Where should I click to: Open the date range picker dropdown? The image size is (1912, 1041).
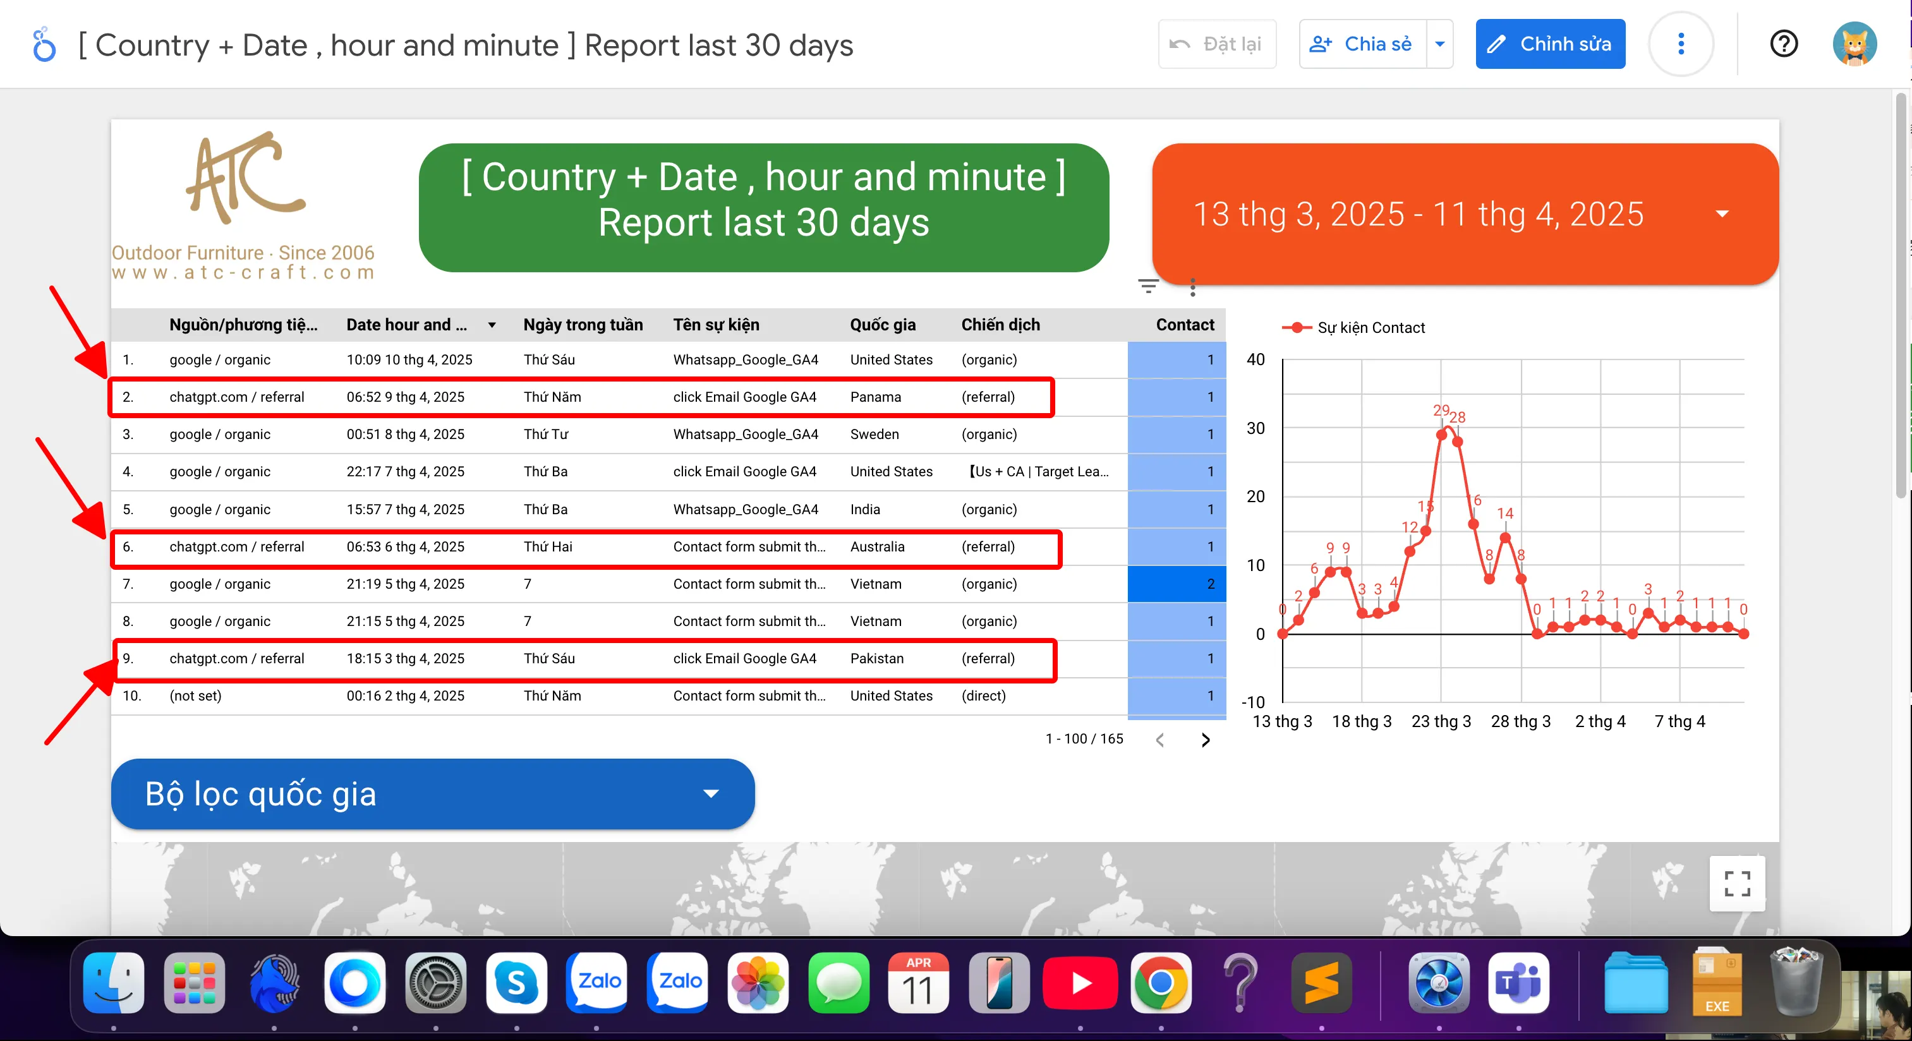coord(1722,214)
